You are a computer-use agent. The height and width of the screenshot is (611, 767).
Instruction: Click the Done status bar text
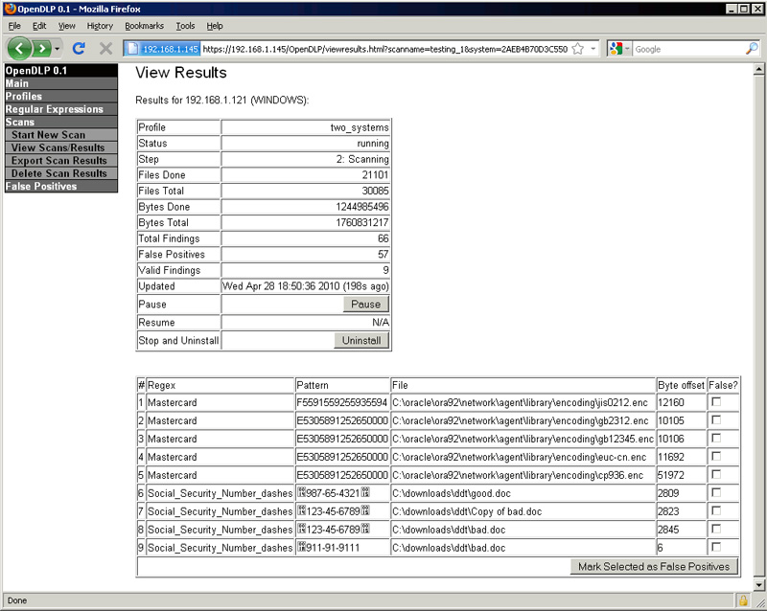(17, 600)
